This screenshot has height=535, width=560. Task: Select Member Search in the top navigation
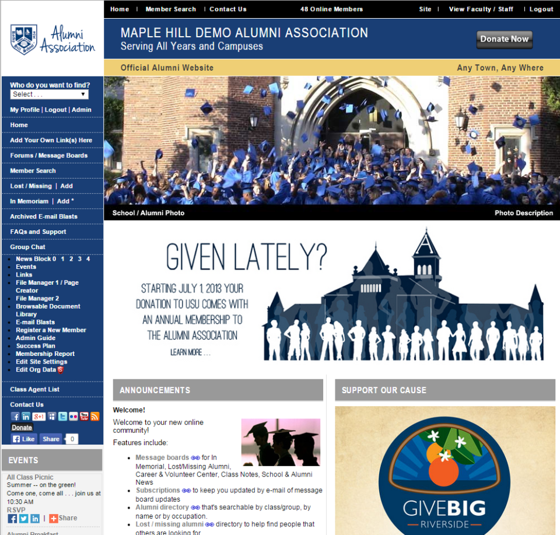[170, 9]
